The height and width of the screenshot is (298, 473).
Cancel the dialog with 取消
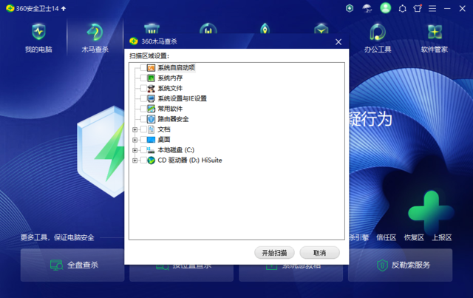pos(319,253)
